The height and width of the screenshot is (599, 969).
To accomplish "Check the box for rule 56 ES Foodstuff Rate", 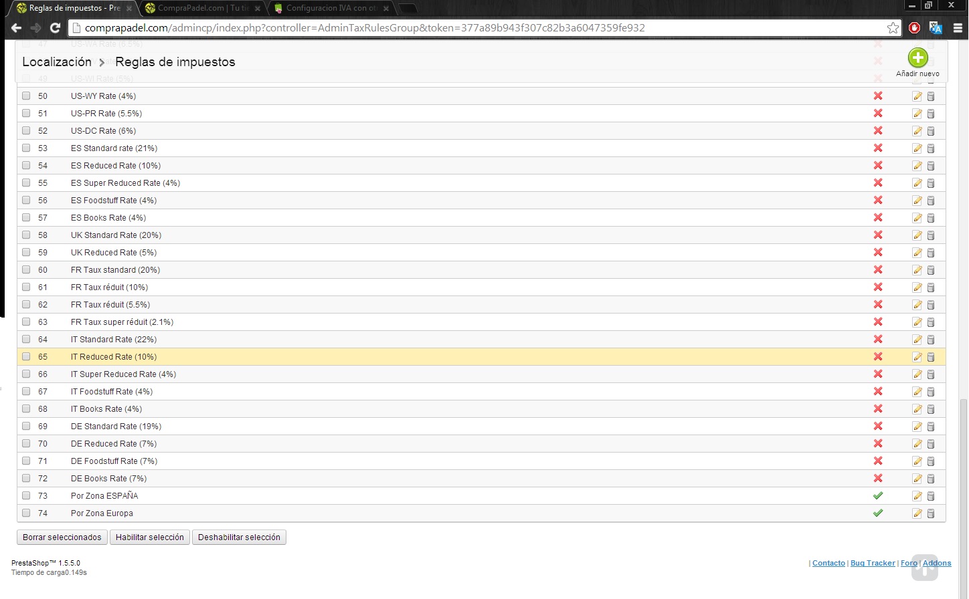I will click(26, 200).
